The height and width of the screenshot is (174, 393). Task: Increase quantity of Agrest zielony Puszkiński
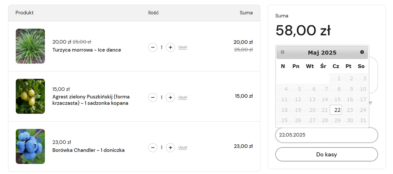tap(170, 97)
